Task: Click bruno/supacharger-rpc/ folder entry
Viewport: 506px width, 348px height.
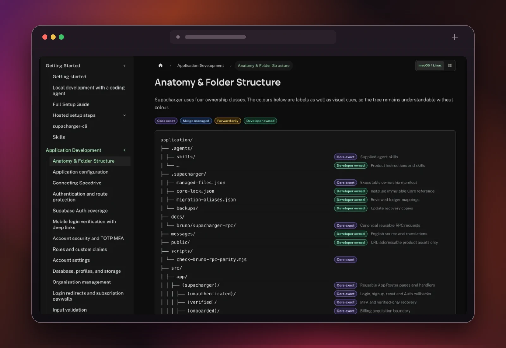Action: (x=206, y=225)
